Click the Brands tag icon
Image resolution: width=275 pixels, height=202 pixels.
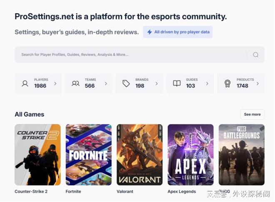click(126, 83)
